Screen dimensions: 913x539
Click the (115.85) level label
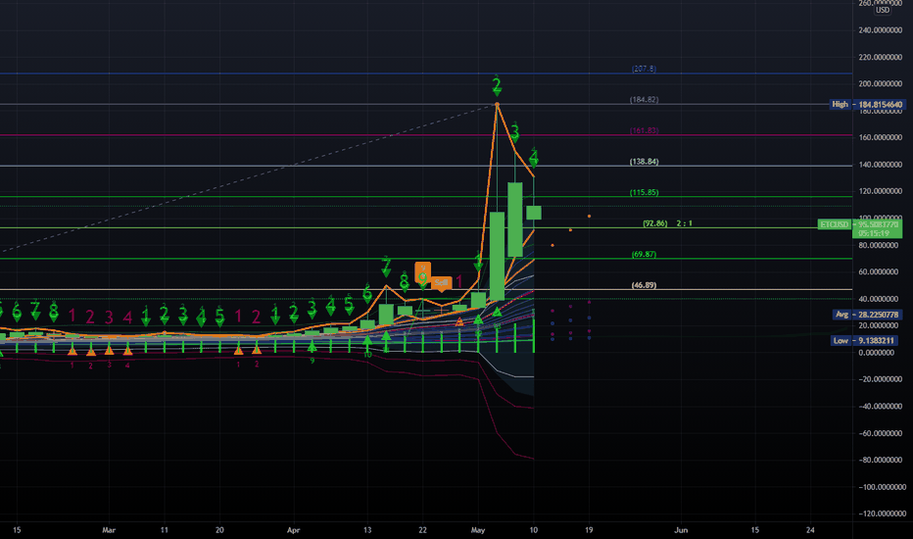[x=644, y=192]
